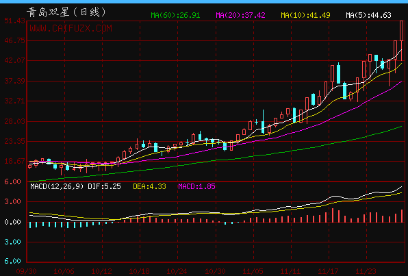Click the 青島双星 (日线) chart title

[66, 12]
